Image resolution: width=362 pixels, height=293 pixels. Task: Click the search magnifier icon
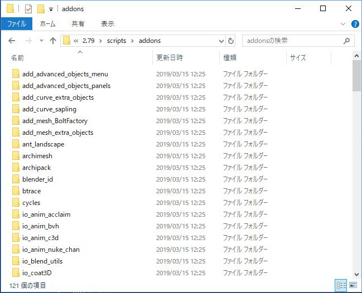point(346,41)
